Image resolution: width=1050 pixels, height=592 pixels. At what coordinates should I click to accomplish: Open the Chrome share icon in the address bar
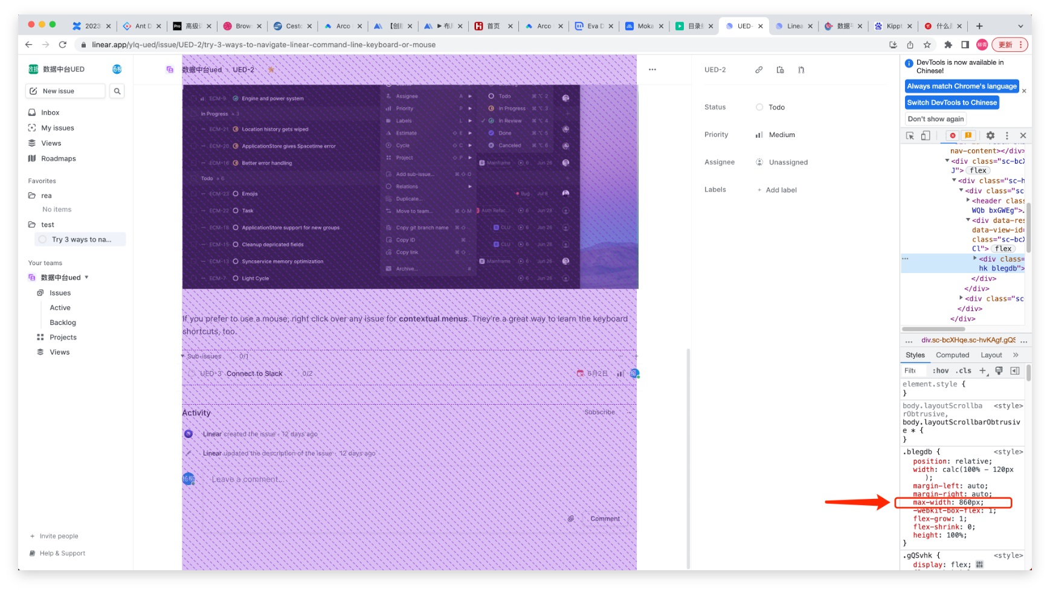pos(910,45)
